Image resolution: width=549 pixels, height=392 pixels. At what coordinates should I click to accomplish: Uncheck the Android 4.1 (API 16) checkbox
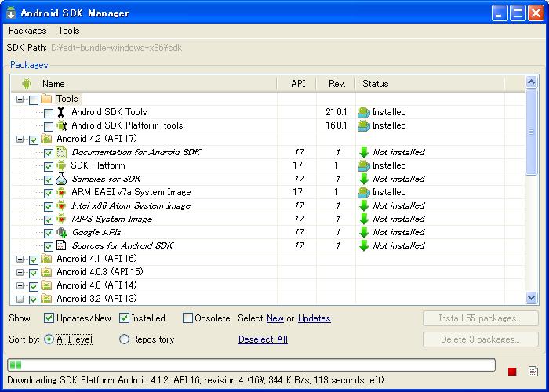click(x=34, y=260)
